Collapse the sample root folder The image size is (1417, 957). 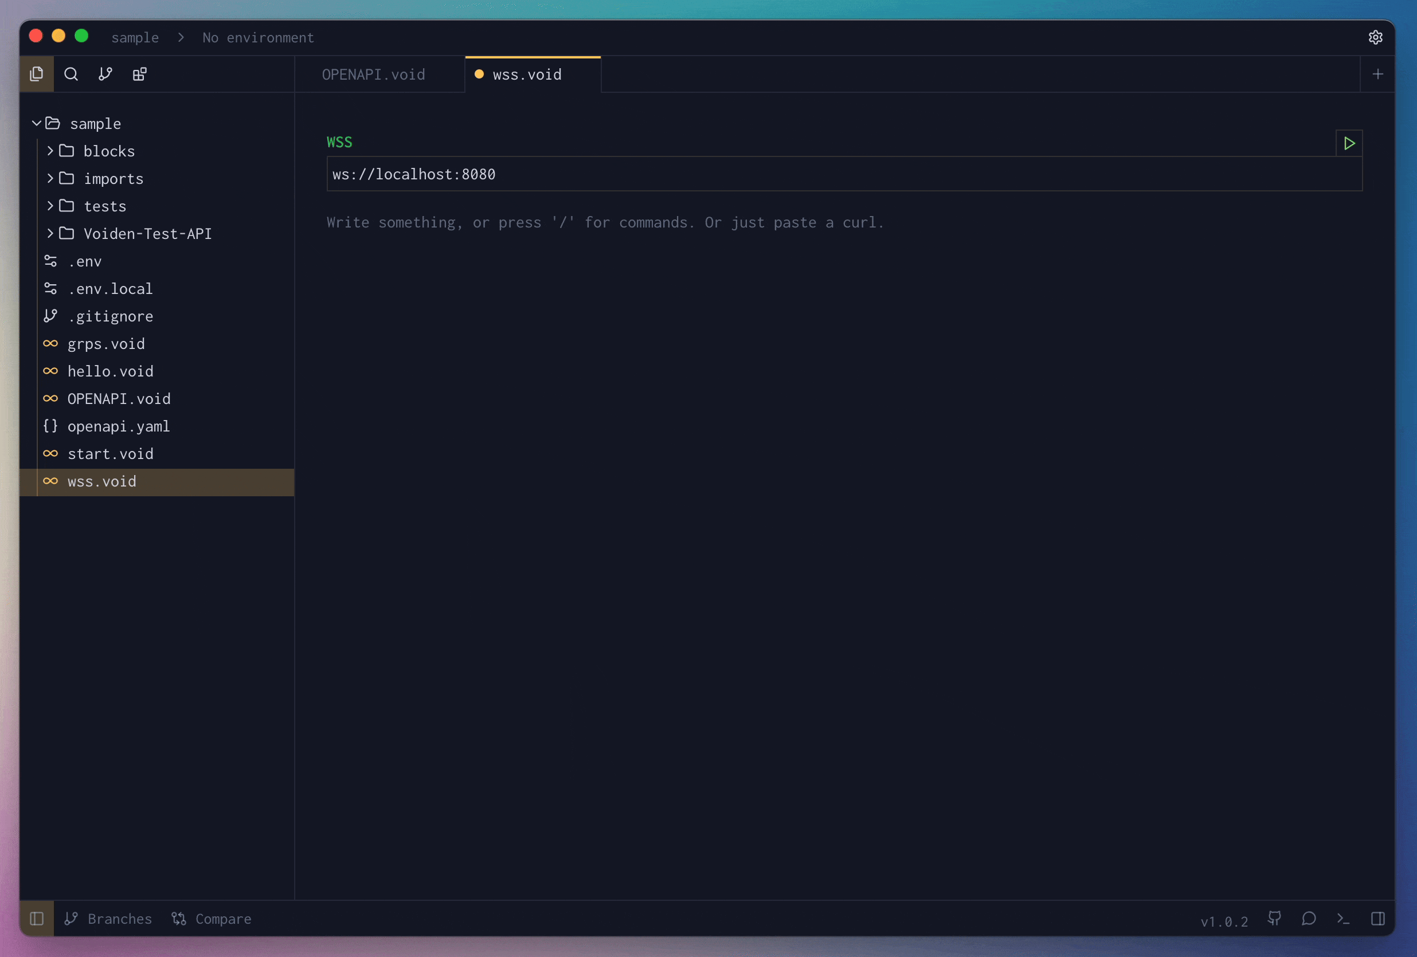(37, 124)
